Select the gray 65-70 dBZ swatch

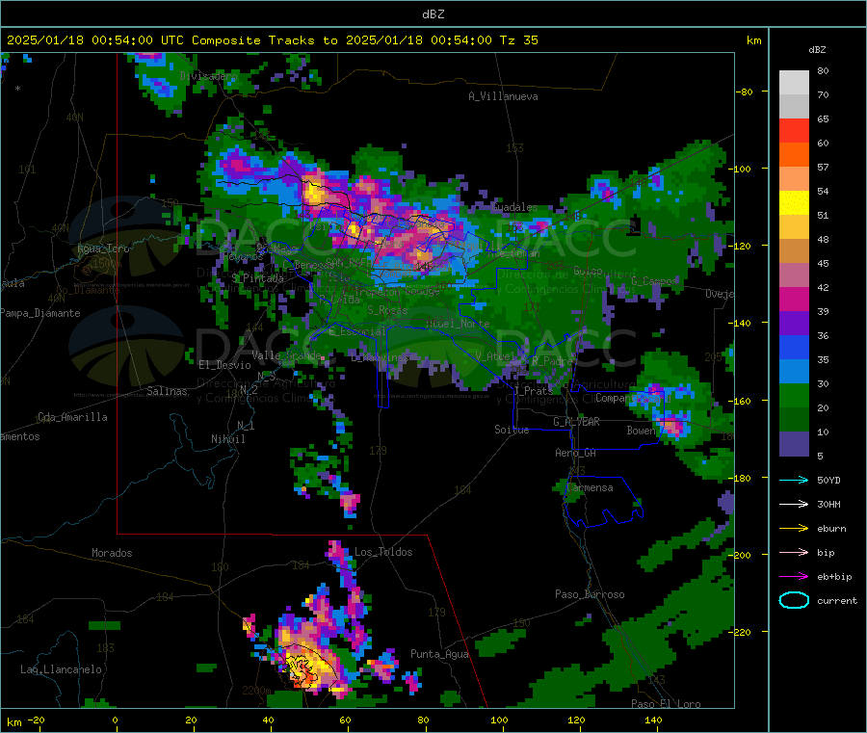click(794, 107)
